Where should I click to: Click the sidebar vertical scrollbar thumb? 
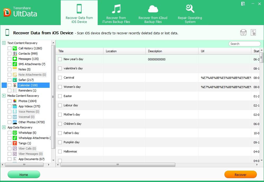(x=53, y=97)
